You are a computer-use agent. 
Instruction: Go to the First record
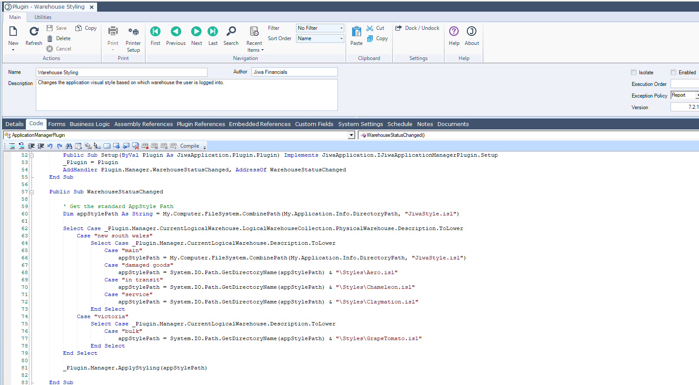click(155, 32)
